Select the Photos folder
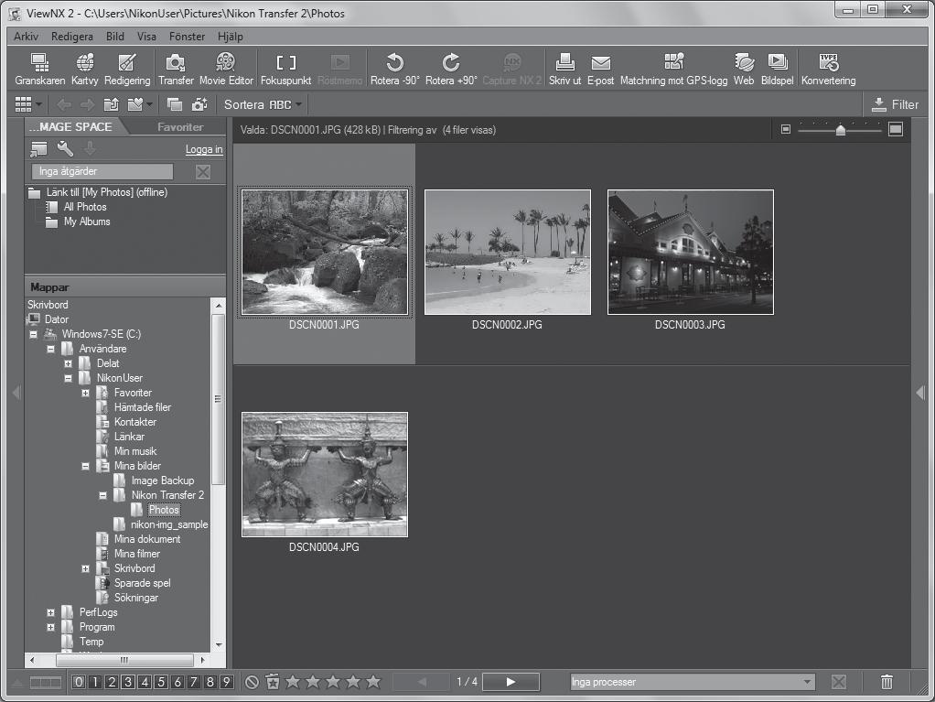Image resolution: width=935 pixels, height=702 pixels. (164, 510)
